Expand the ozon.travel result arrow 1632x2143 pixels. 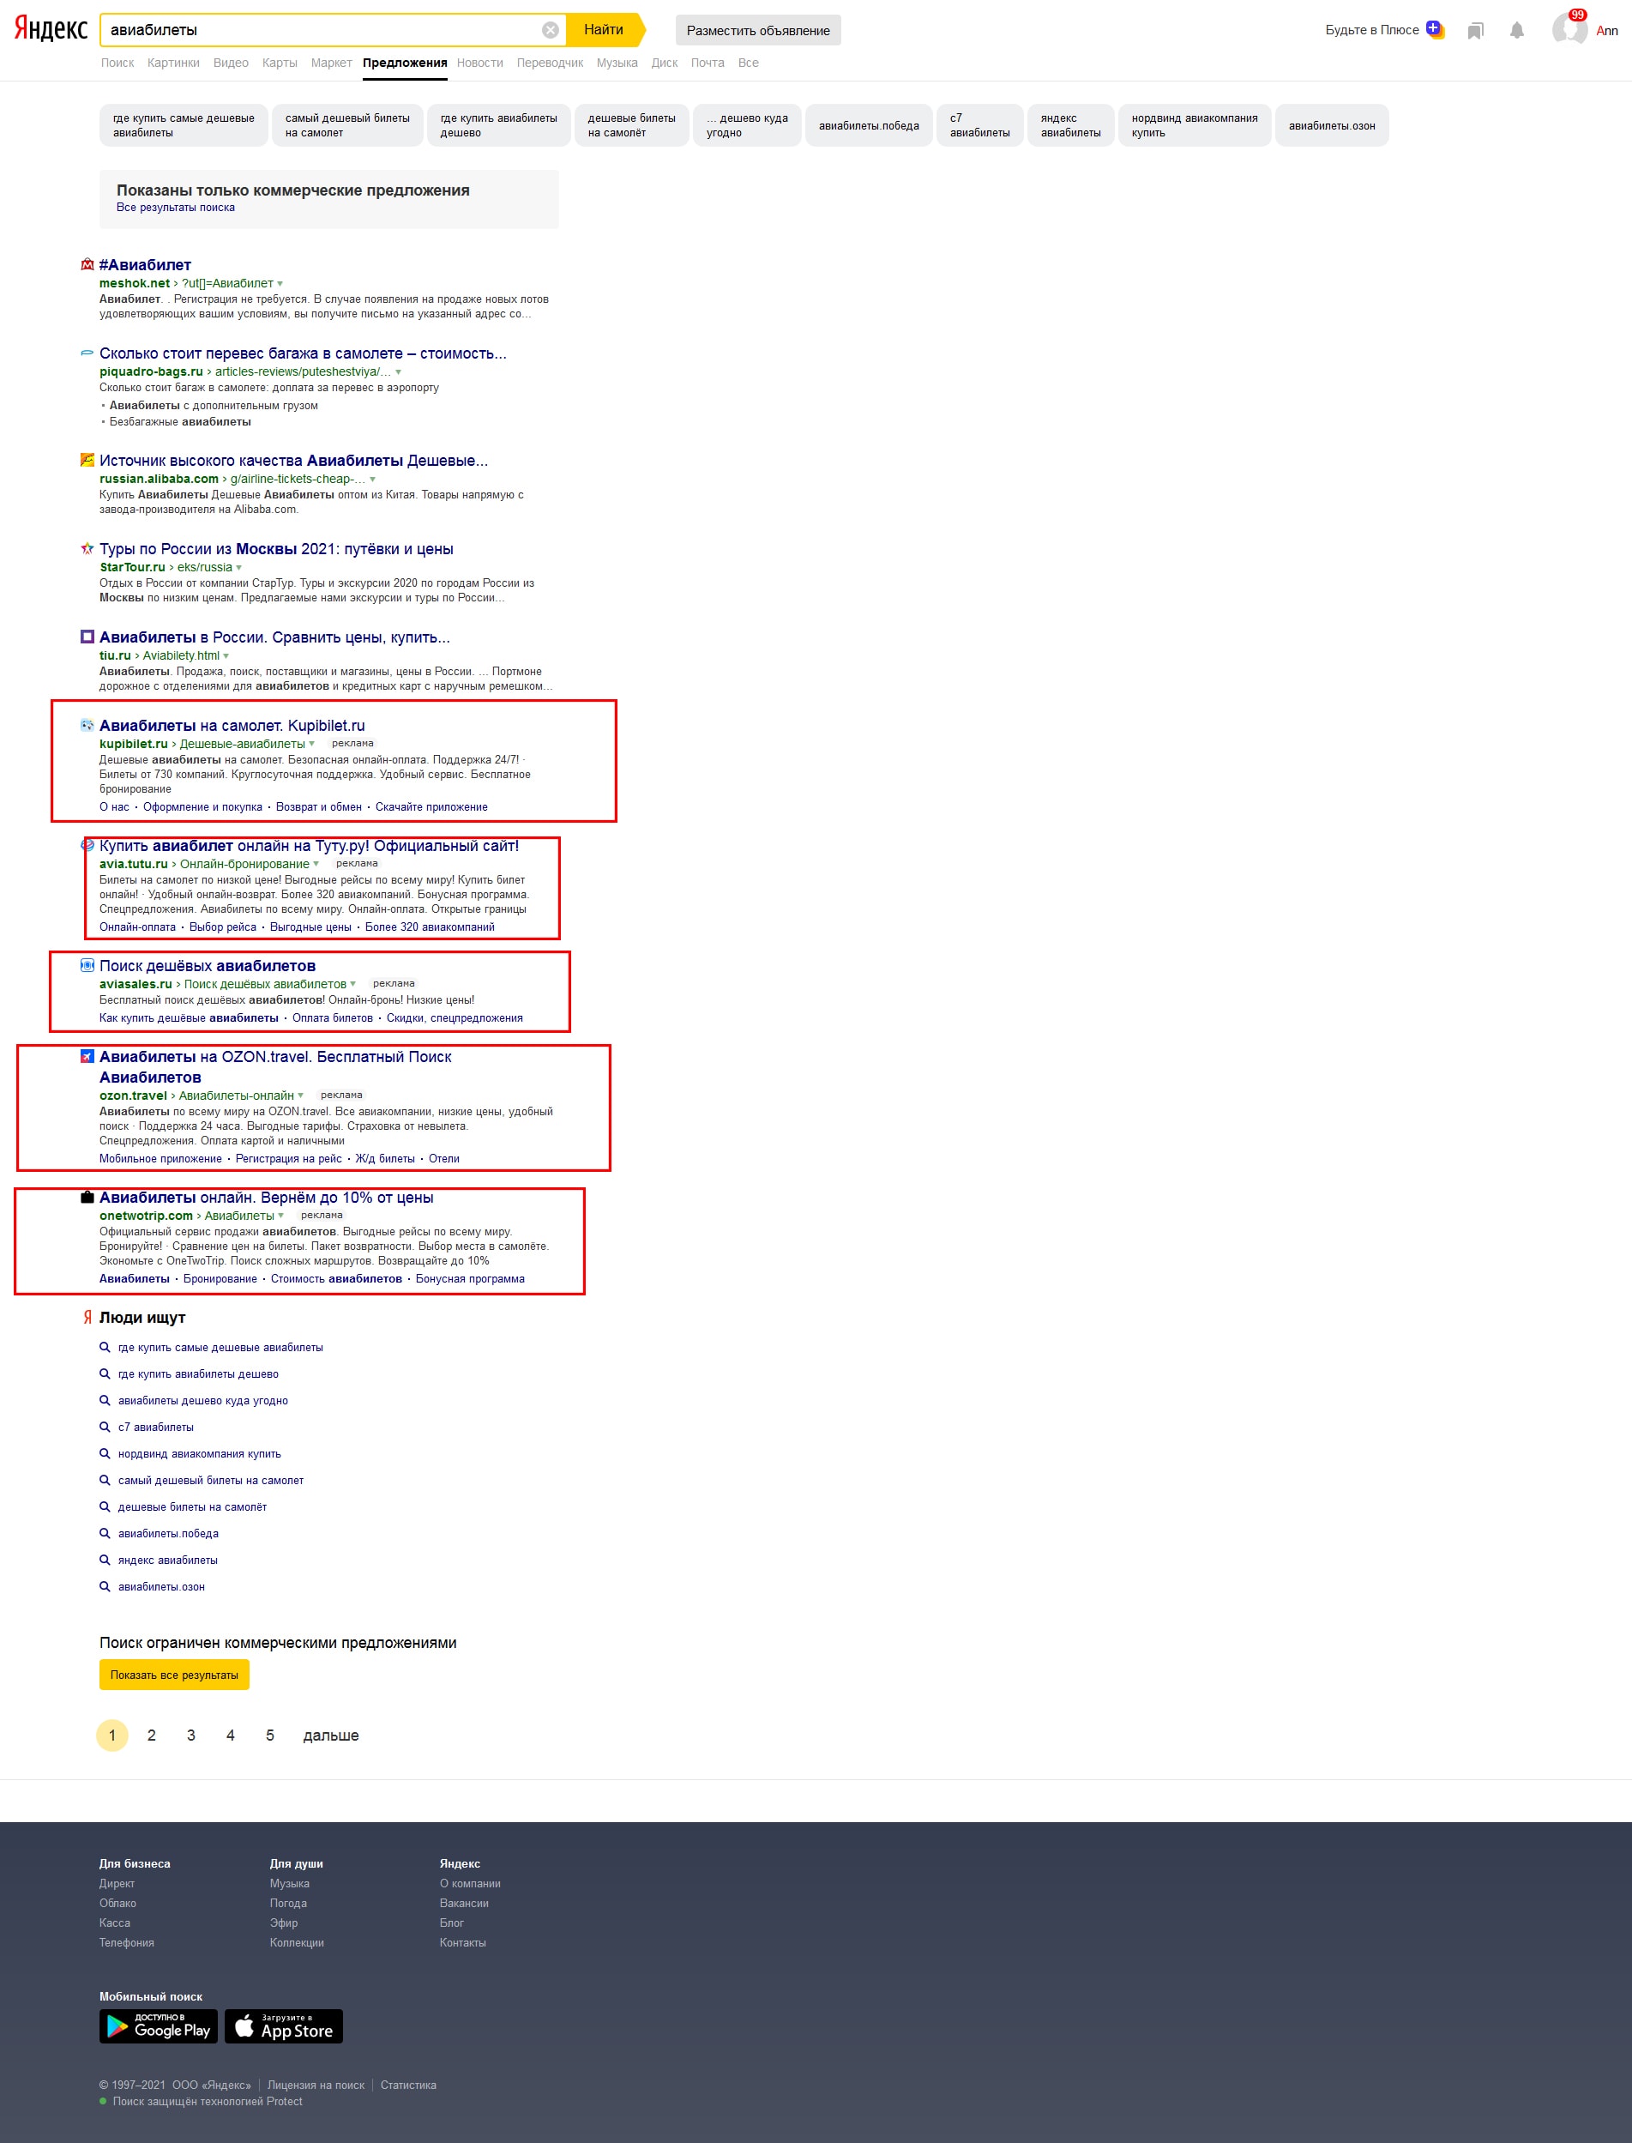coord(300,1096)
